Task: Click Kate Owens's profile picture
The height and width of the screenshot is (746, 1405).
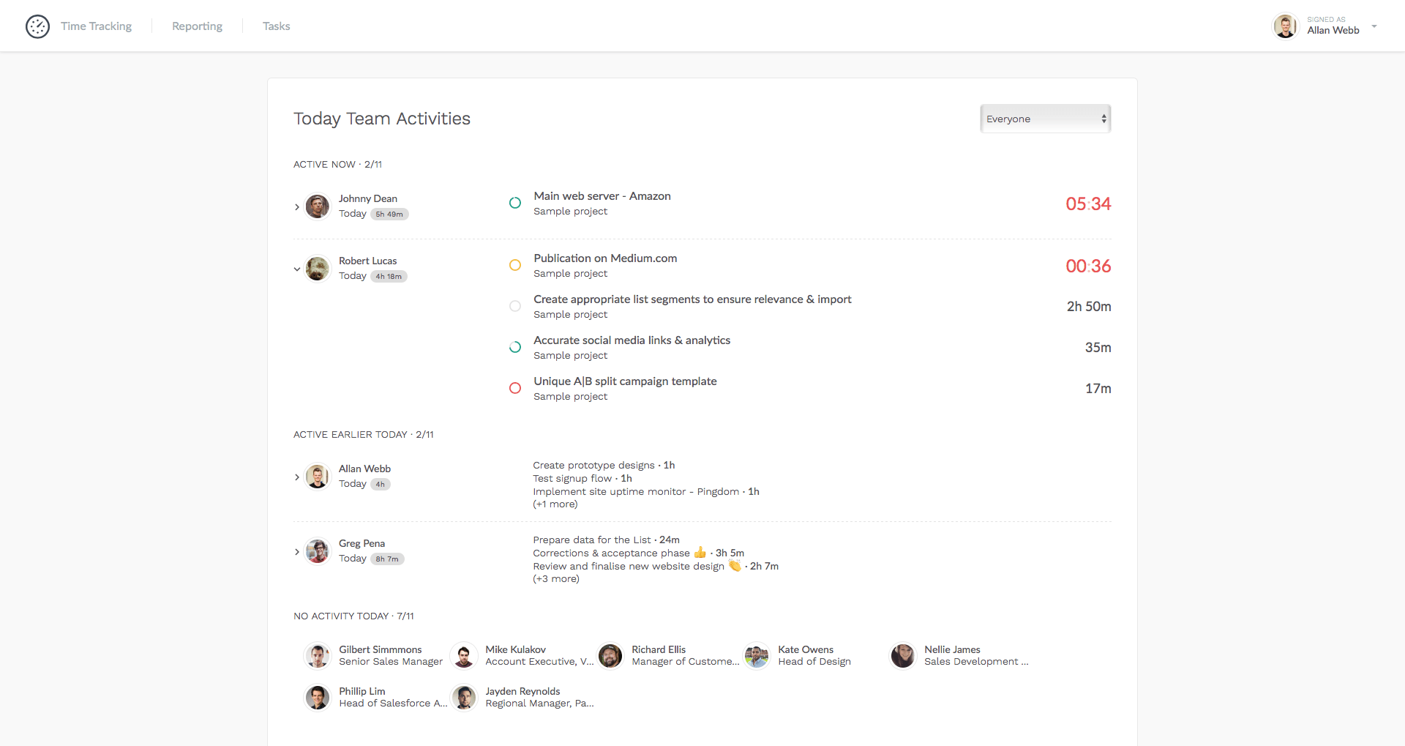Action: pos(757,656)
